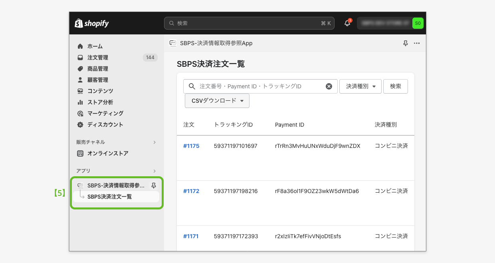
Task: Click the discount badge icon beside ディスカウント
Action: click(x=80, y=125)
